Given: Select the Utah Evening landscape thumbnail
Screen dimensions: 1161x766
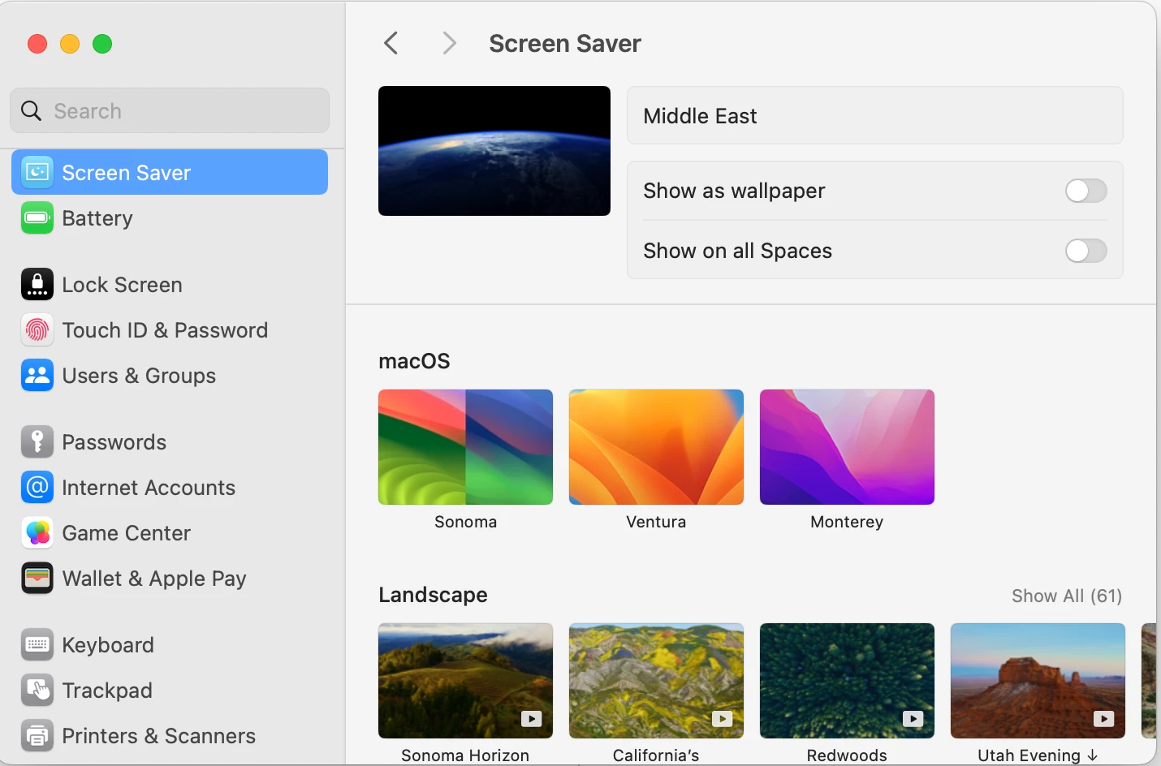Looking at the screenshot, I should click(x=1038, y=681).
